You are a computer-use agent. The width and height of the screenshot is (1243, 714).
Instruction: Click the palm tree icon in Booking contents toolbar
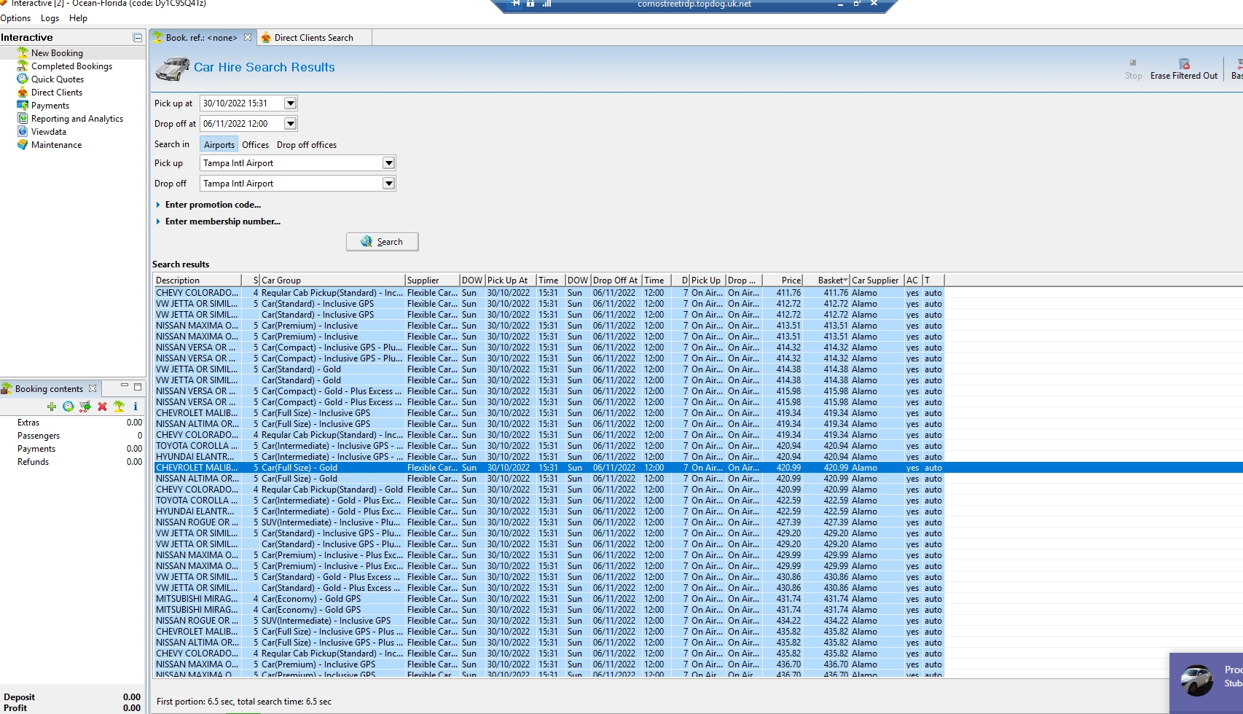(x=119, y=407)
